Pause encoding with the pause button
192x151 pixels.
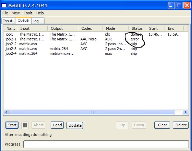click(x=25, y=125)
